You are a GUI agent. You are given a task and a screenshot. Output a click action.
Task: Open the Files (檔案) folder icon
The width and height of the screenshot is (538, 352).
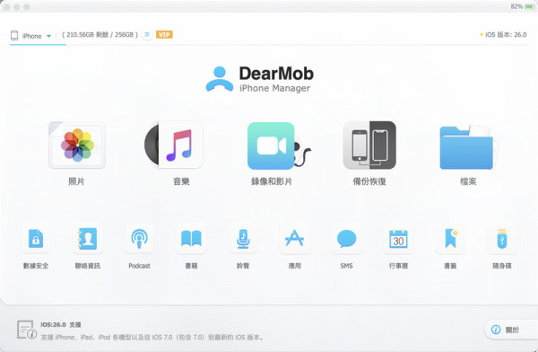click(x=468, y=147)
